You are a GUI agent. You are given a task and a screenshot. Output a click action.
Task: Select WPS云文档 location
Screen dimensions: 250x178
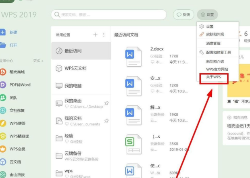(81, 68)
